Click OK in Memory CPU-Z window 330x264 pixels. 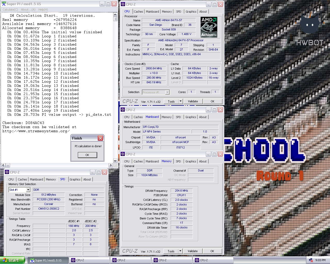pos(212,251)
